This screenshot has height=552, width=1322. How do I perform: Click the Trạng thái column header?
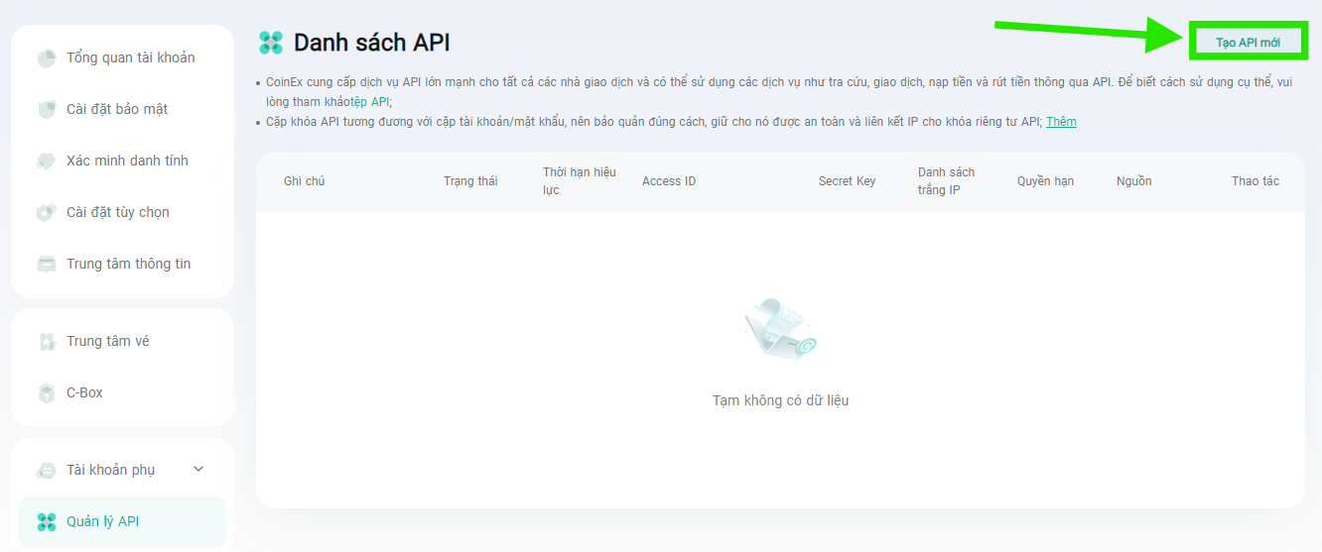click(470, 181)
